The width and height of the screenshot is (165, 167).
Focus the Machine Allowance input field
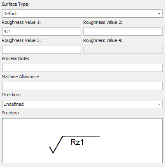point(82,86)
